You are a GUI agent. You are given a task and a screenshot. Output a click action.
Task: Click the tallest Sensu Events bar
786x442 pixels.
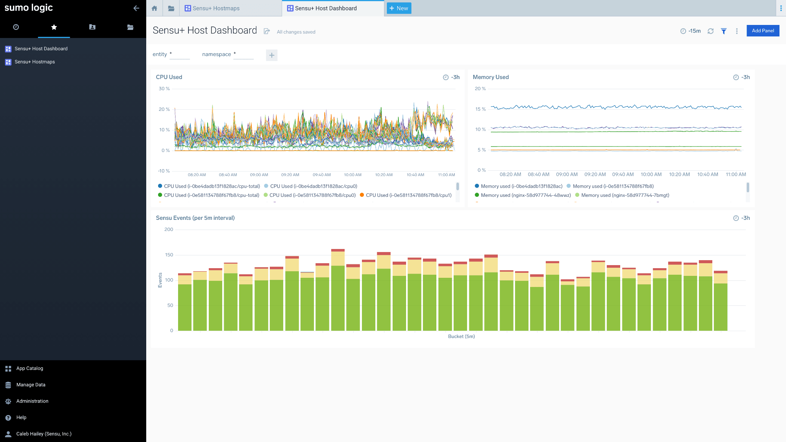[338, 290]
